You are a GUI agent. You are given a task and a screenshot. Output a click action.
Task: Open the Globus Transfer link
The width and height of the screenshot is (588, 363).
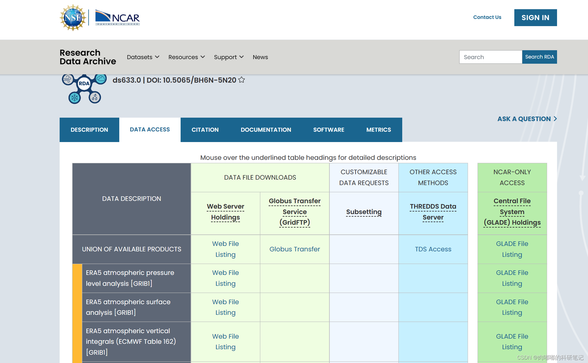coord(294,249)
